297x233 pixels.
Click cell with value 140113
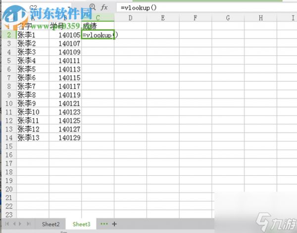(65, 69)
